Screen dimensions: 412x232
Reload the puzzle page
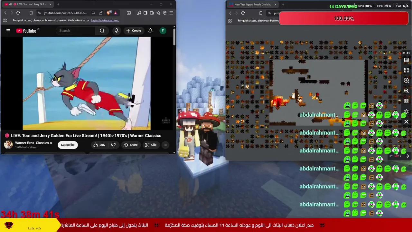coord(243,13)
